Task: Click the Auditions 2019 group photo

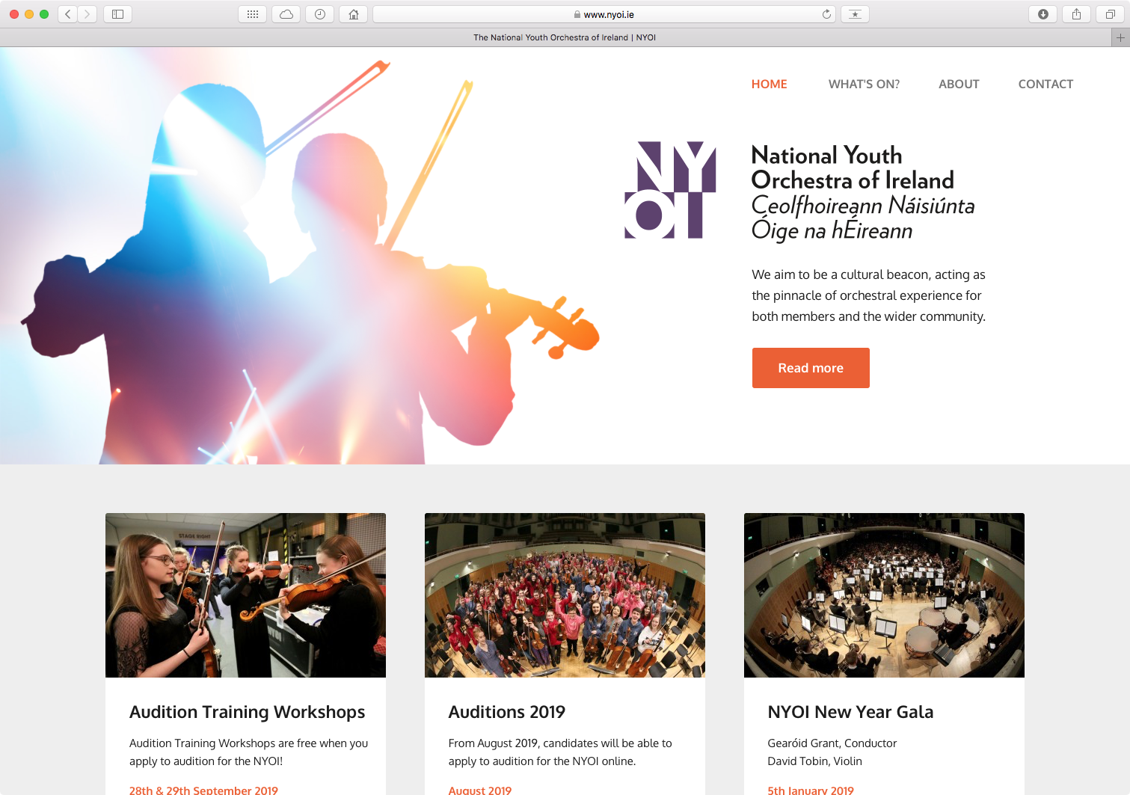Action: [565, 595]
